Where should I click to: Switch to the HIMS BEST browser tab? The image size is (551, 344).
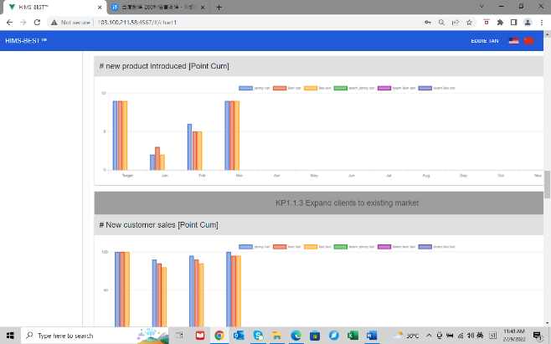point(50,7)
